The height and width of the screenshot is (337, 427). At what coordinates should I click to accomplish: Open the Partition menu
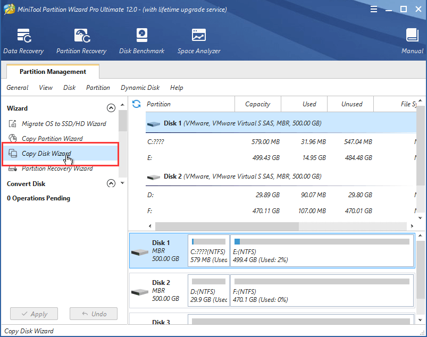(x=98, y=88)
